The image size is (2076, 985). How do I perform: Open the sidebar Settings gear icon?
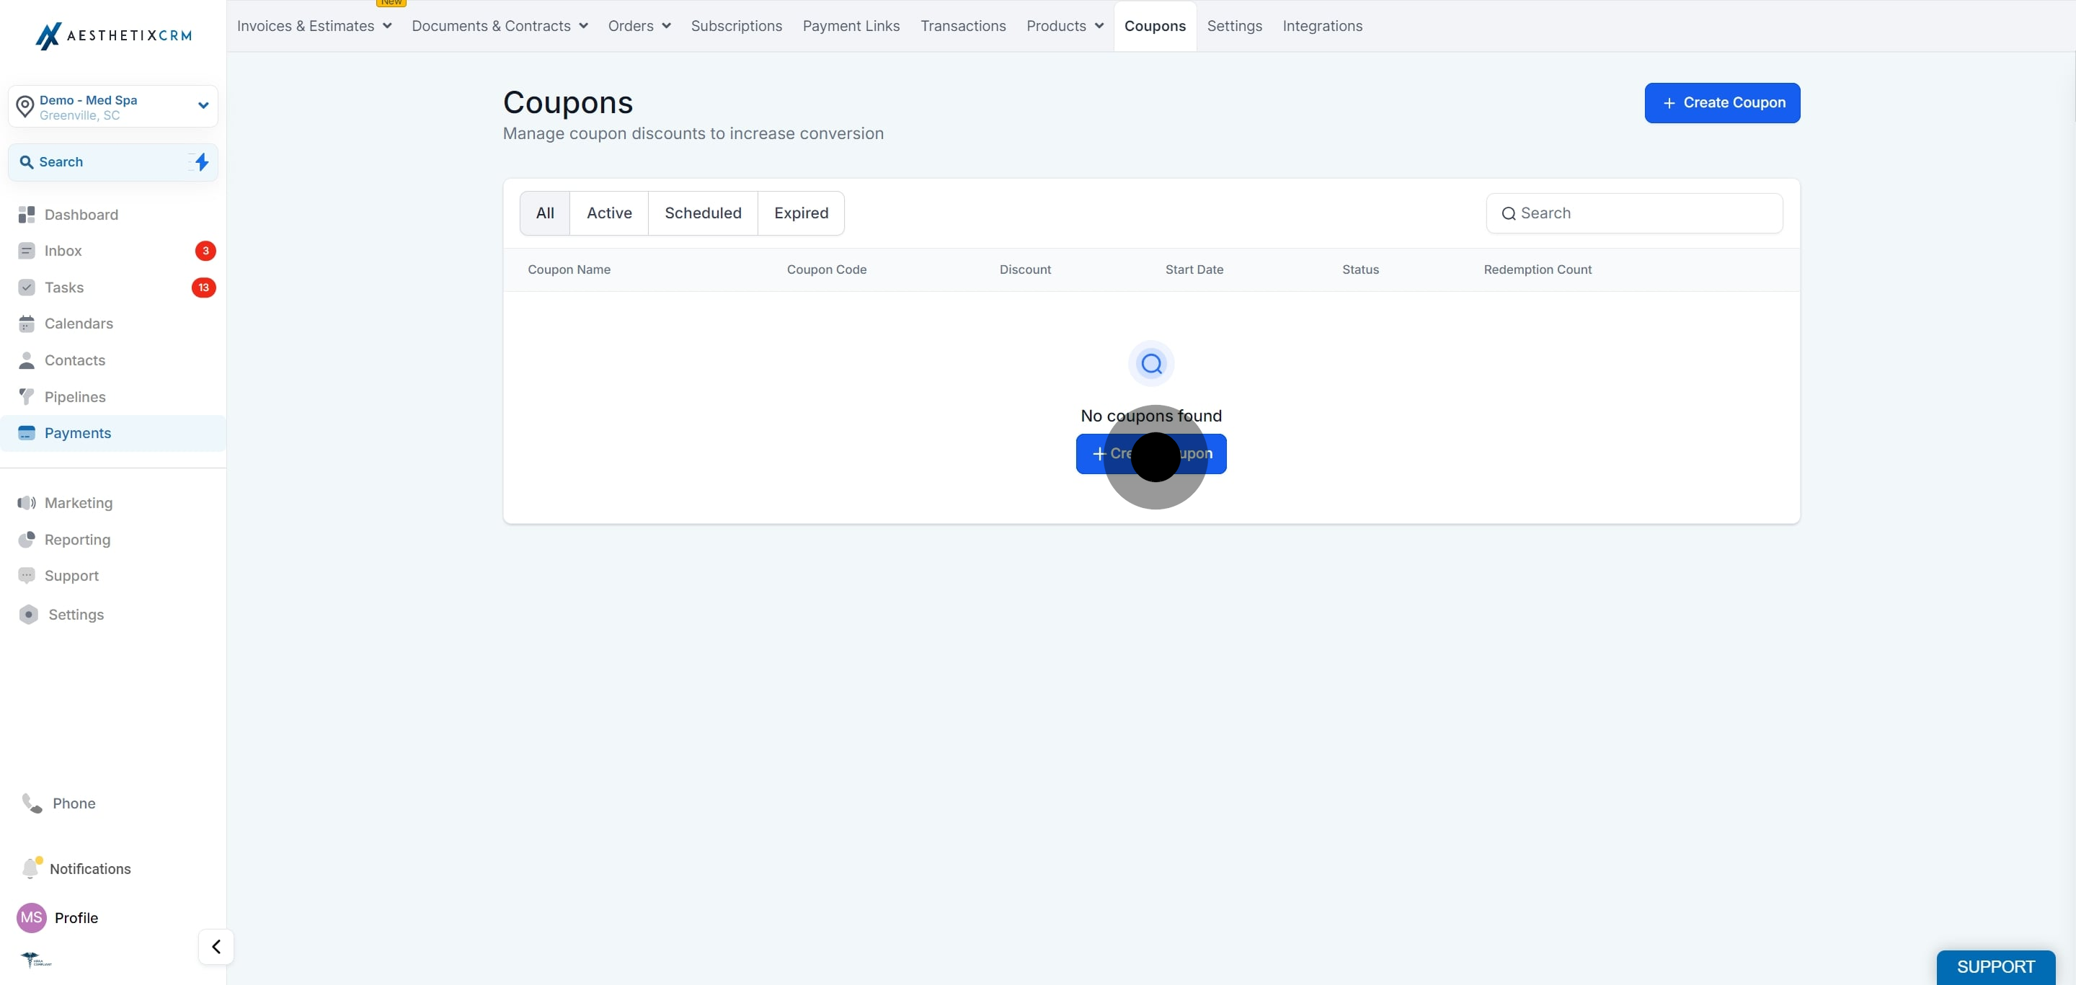[x=28, y=615]
